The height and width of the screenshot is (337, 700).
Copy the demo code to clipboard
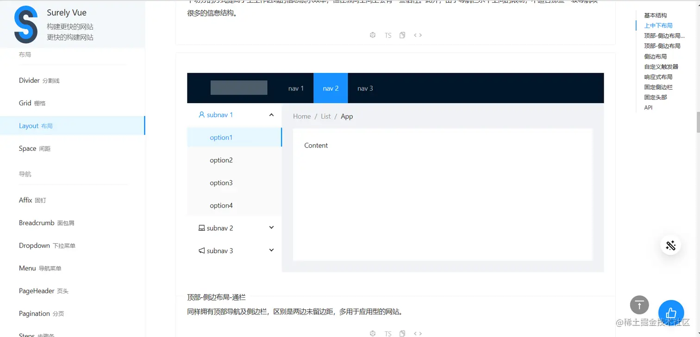[x=402, y=35]
